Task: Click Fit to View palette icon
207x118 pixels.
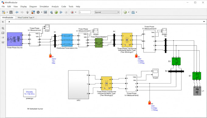Action: (x=3, y=33)
